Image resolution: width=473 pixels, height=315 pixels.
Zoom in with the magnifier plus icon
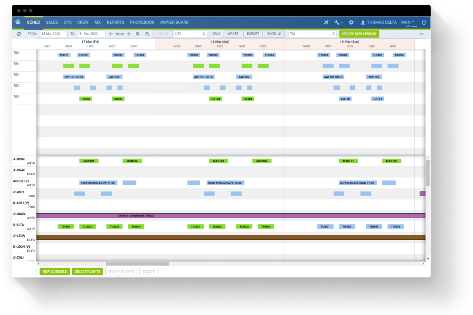[137, 34]
